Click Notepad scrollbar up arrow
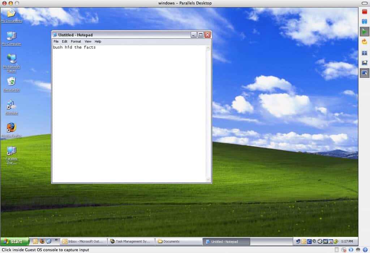The image size is (370, 253). (208, 48)
